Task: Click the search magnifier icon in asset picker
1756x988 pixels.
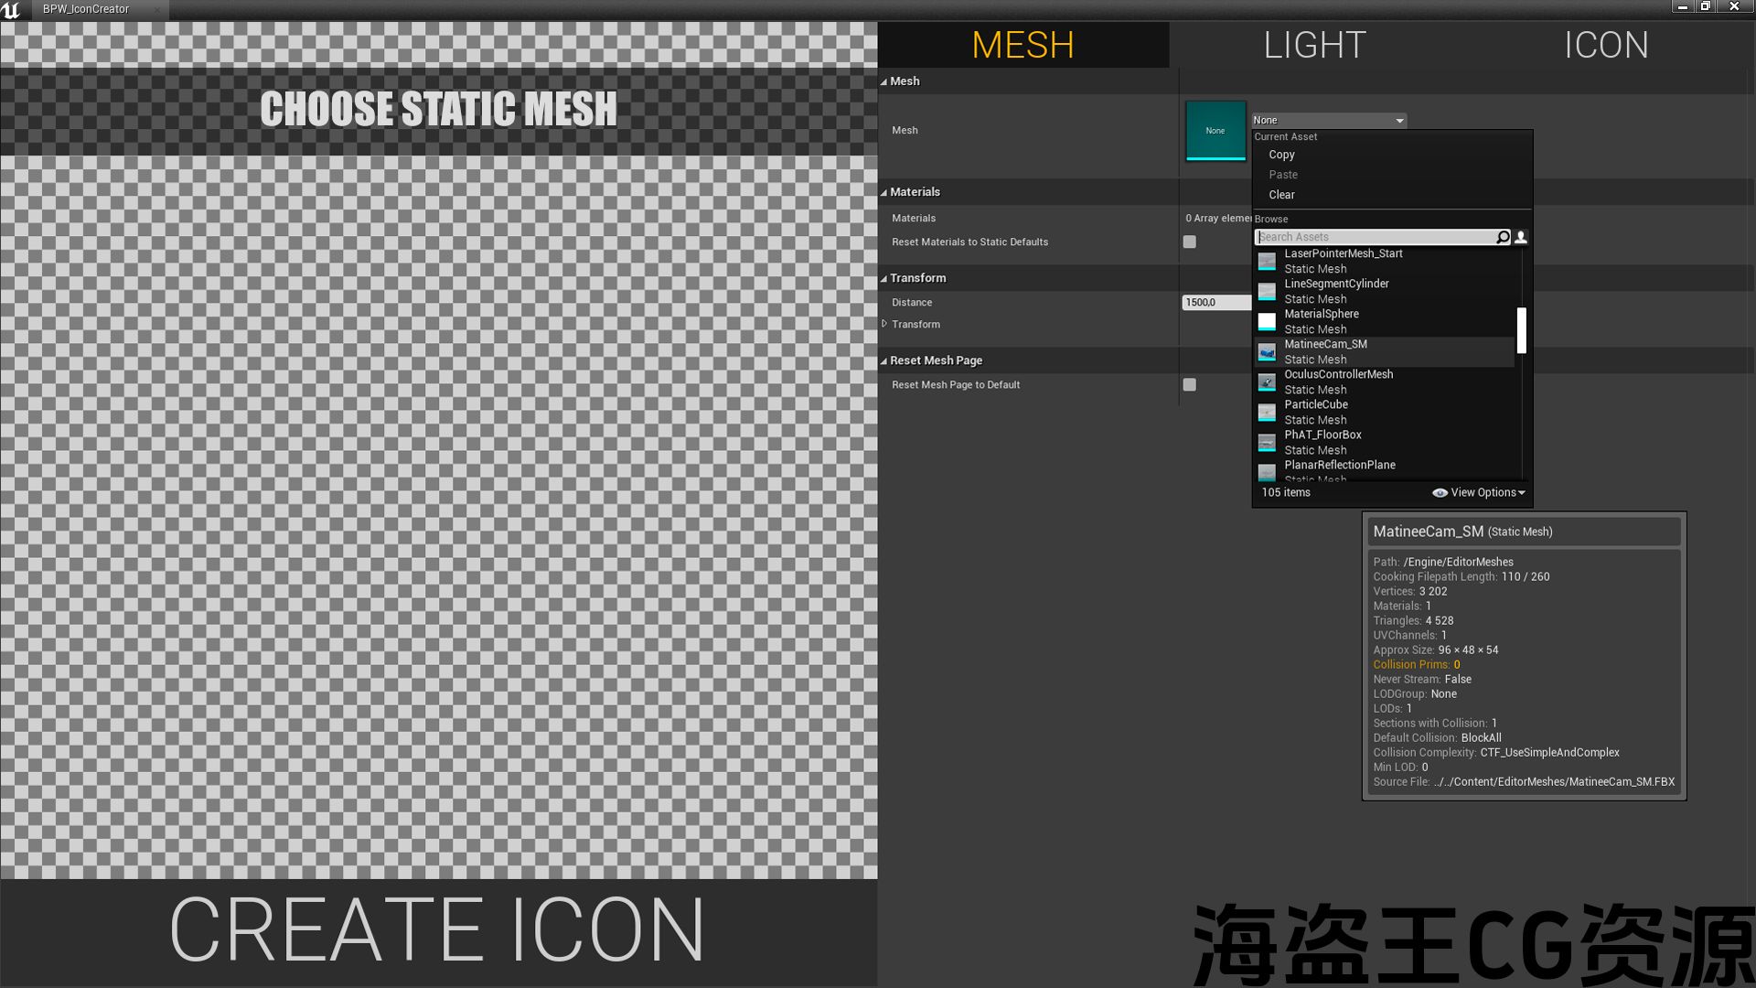Action: point(1502,237)
